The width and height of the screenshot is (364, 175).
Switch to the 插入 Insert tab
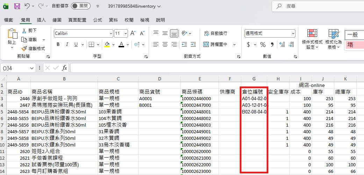click(41, 20)
